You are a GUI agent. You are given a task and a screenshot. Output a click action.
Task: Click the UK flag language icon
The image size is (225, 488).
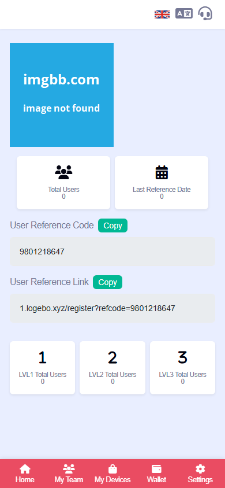[162, 14]
